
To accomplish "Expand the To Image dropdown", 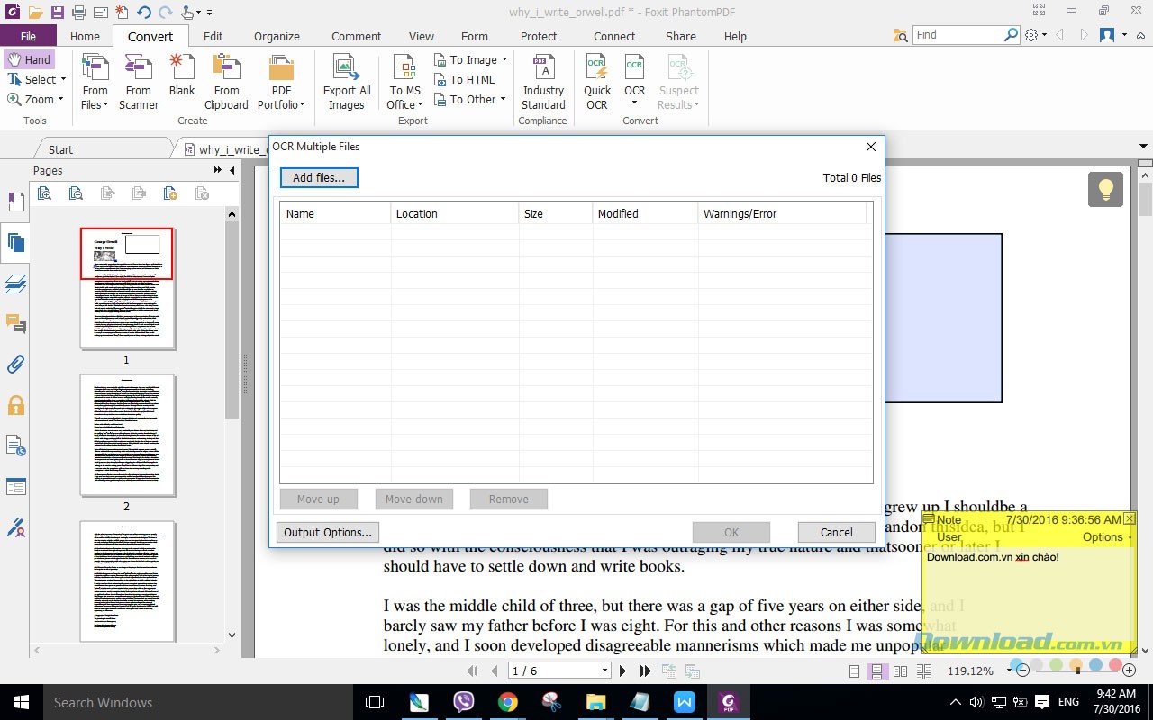I will (x=504, y=59).
